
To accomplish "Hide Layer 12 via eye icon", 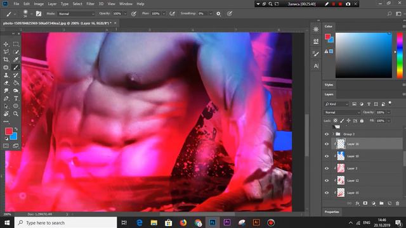I will [327, 180].
